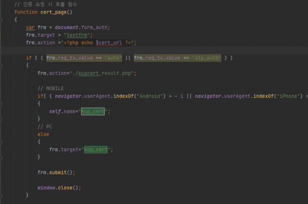Click the || operator between req_tx conditions
This screenshot has width=308, height=204.
tap(127, 58)
